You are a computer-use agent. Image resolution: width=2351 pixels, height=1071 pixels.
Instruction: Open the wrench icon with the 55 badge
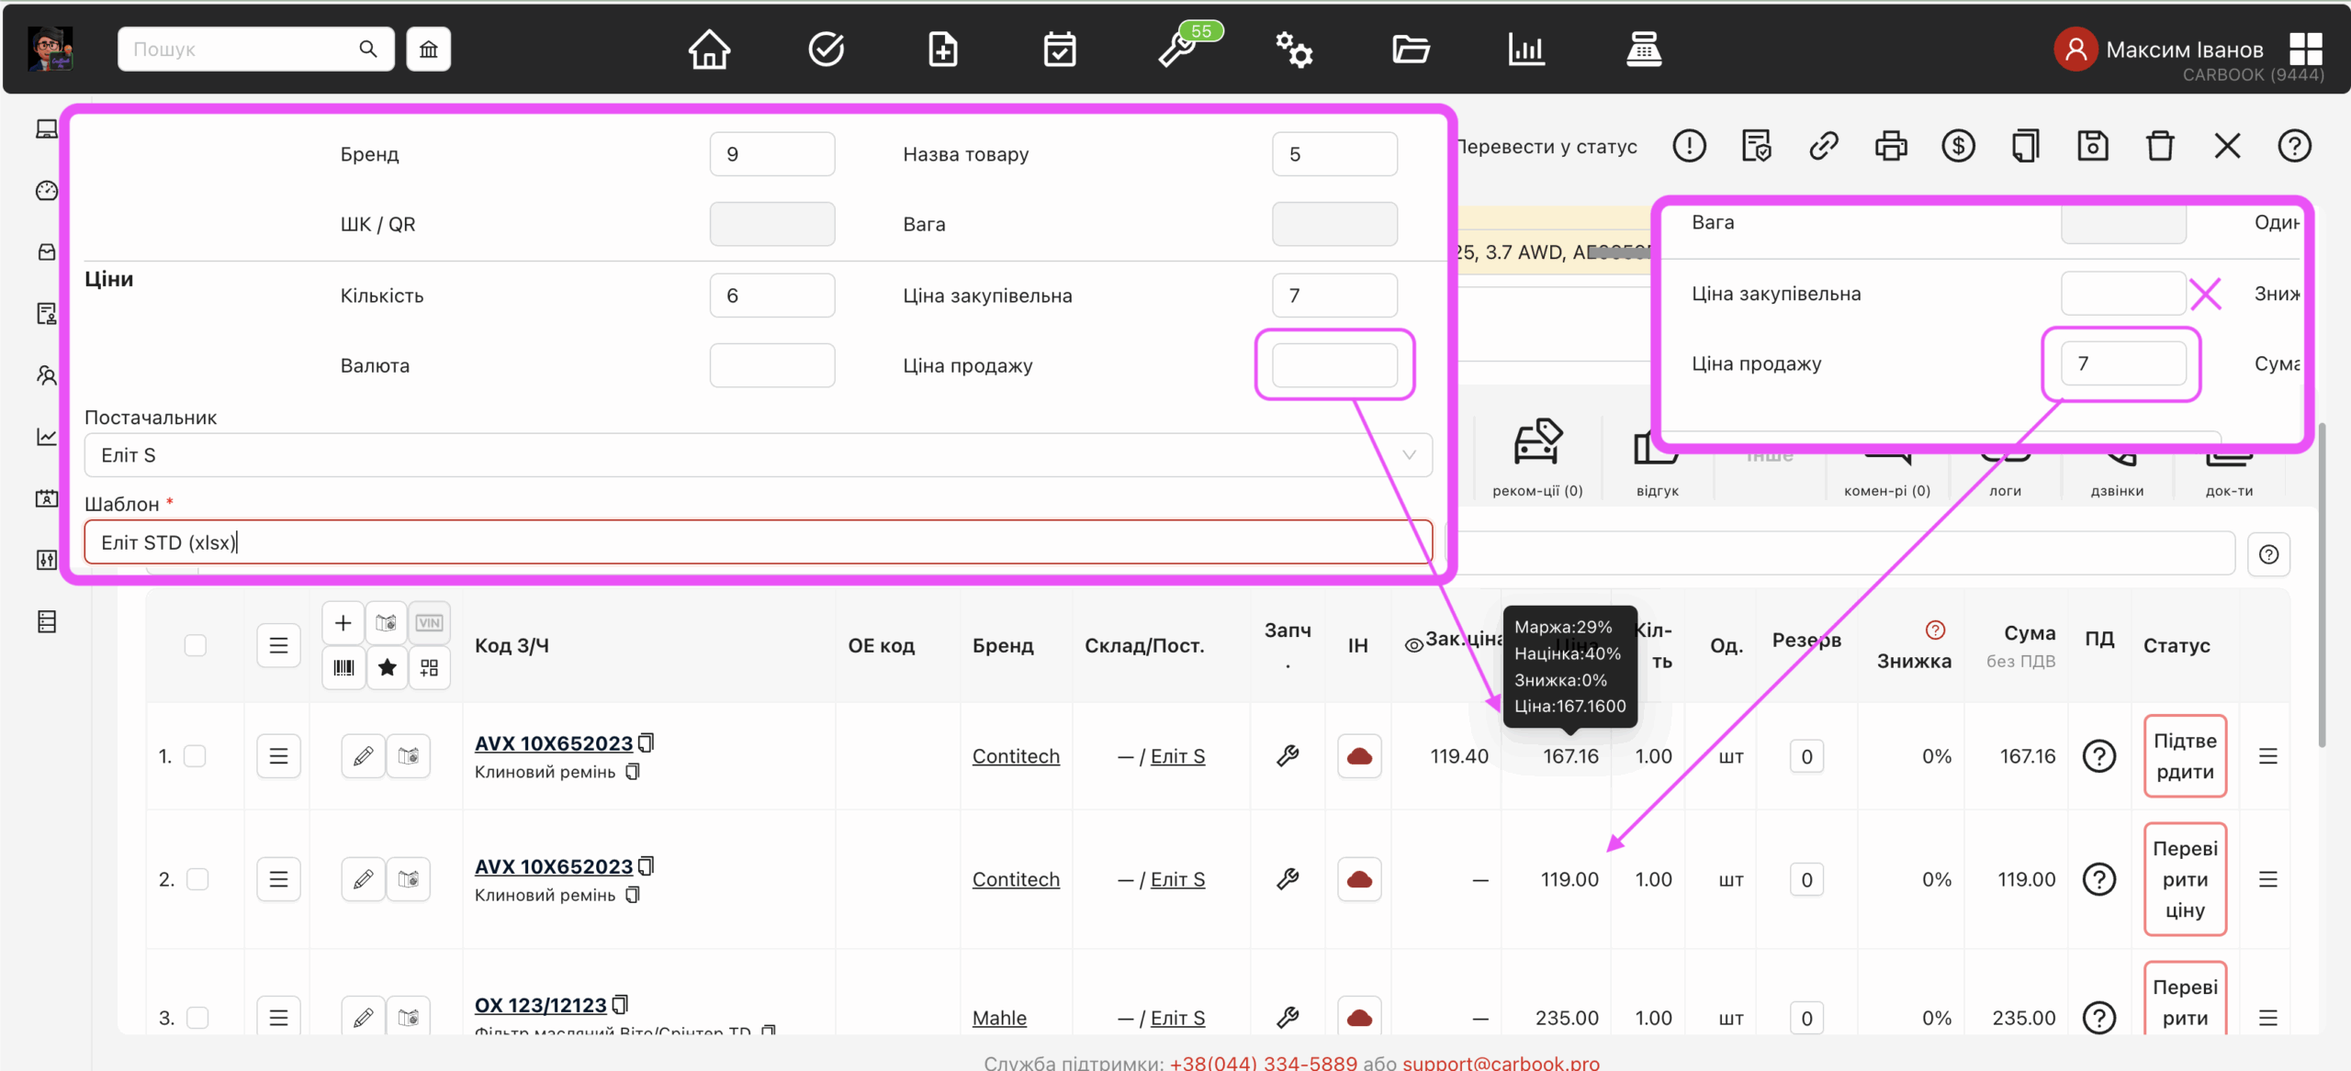coord(1177,50)
